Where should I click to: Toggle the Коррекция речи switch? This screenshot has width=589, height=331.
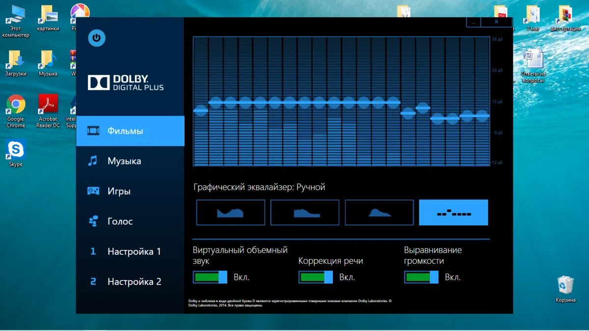click(316, 277)
